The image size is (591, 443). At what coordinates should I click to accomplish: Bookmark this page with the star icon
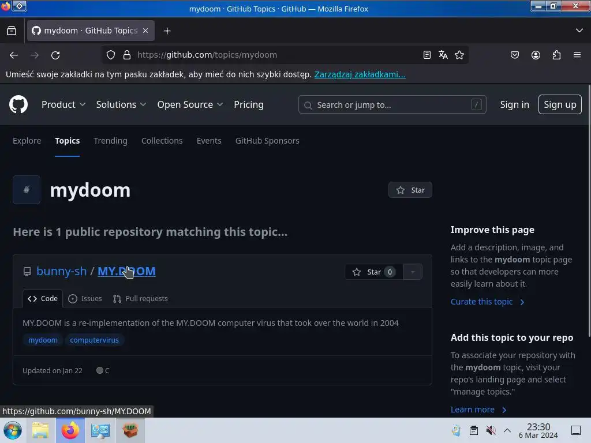[x=459, y=55]
